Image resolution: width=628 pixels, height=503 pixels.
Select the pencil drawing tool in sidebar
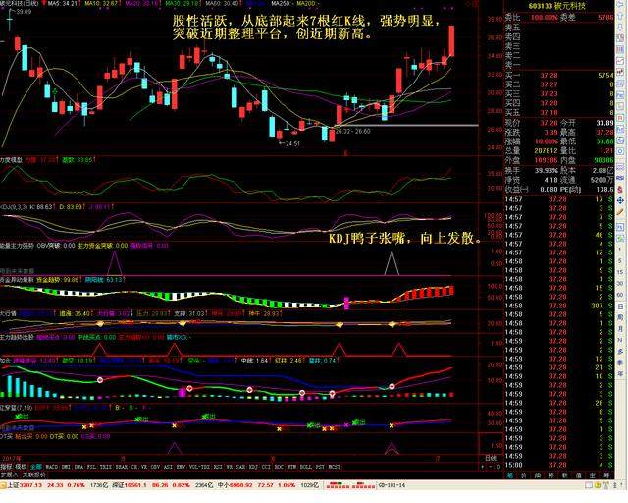[621, 212]
